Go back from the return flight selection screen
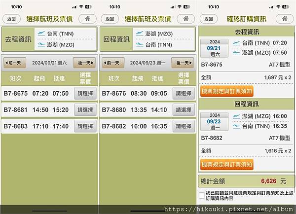Viewport: 296px width, 214px height. coord(110,19)
